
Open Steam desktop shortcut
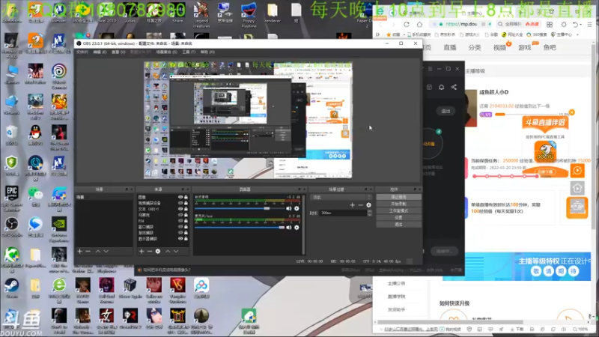point(12,288)
